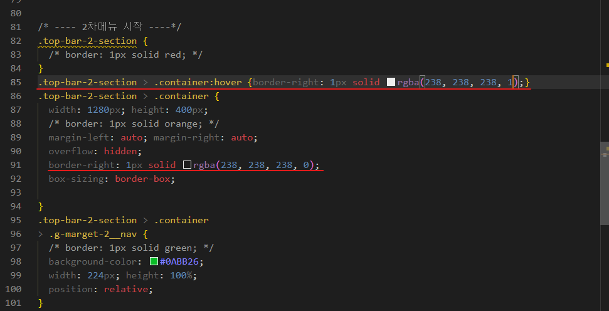609x311 pixels.
Task: Click the .top-bar-2-section selector on line 82
Action: [x=87, y=41]
